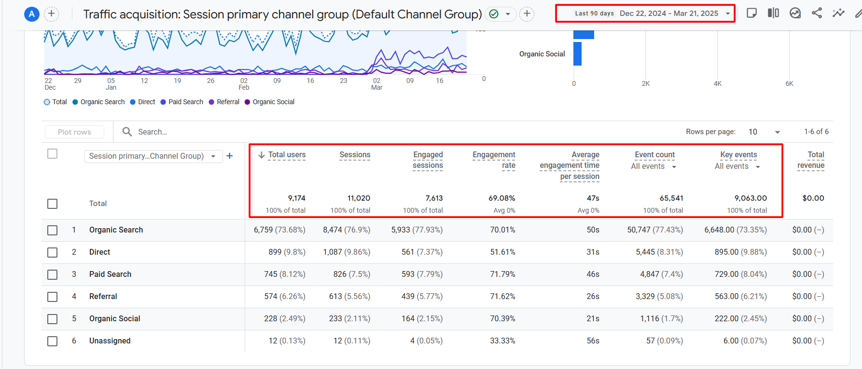Viewport: 862px width, 369px height.
Task: Add a comparison with the plus icon beside the 'A' badge
Action: click(x=52, y=14)
